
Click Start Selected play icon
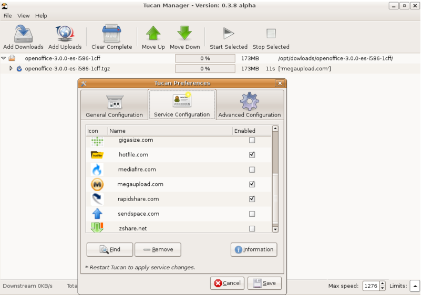(229, 34)
